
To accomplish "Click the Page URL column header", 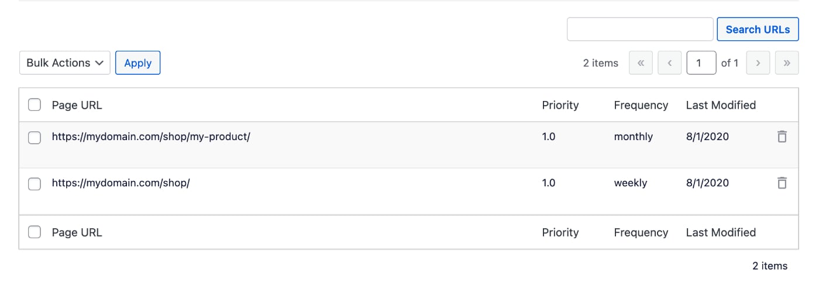I will [x=77, y=105].
